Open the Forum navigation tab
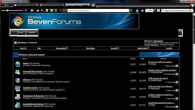 click(x=22, y=32)
